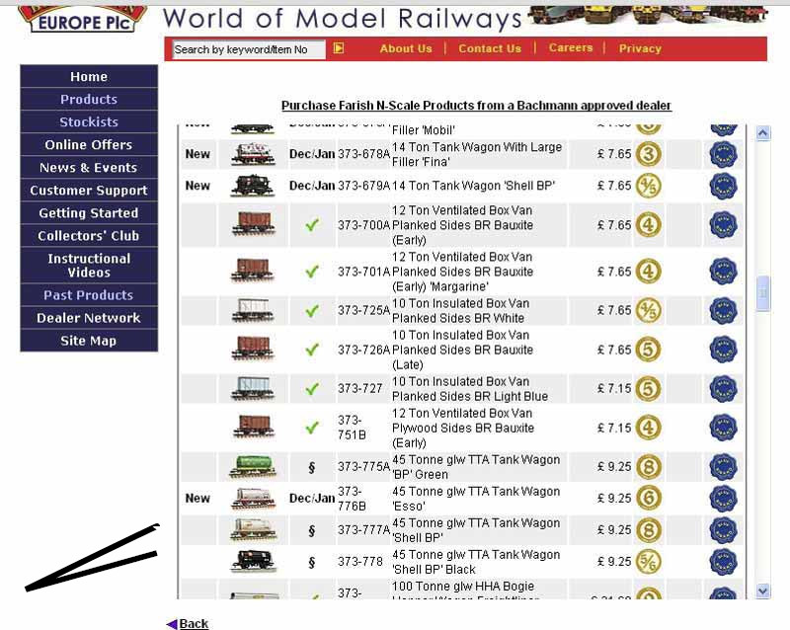
Task: Click the keyword search input field
Action: 249,49
